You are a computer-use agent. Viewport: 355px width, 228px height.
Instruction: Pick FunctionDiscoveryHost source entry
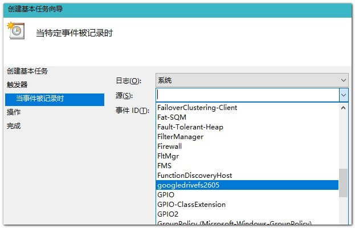[194, 176]
